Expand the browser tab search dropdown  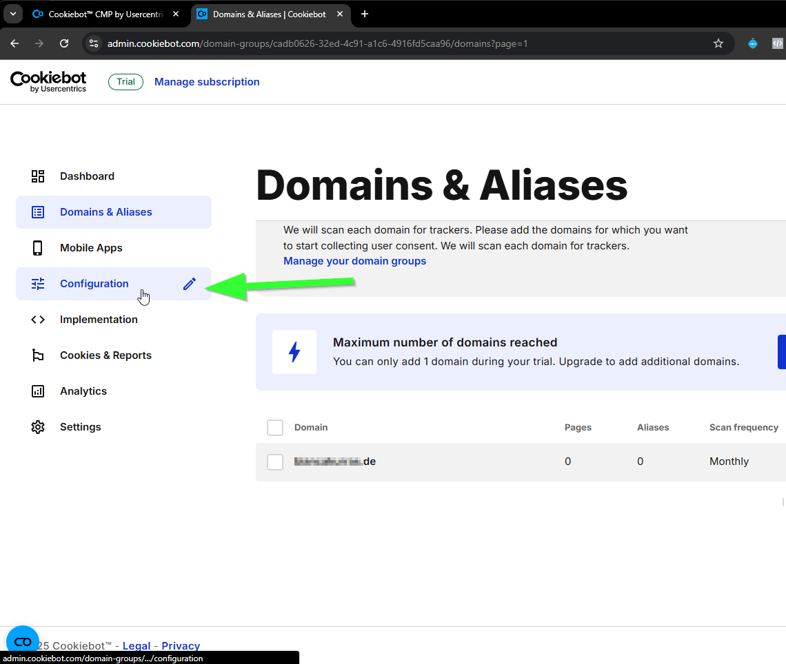[x=13, y=14]
